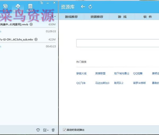The image size is (159, 135).
Task: Click the 资源库 toolbar icon
Action: (x=30, y=7)
